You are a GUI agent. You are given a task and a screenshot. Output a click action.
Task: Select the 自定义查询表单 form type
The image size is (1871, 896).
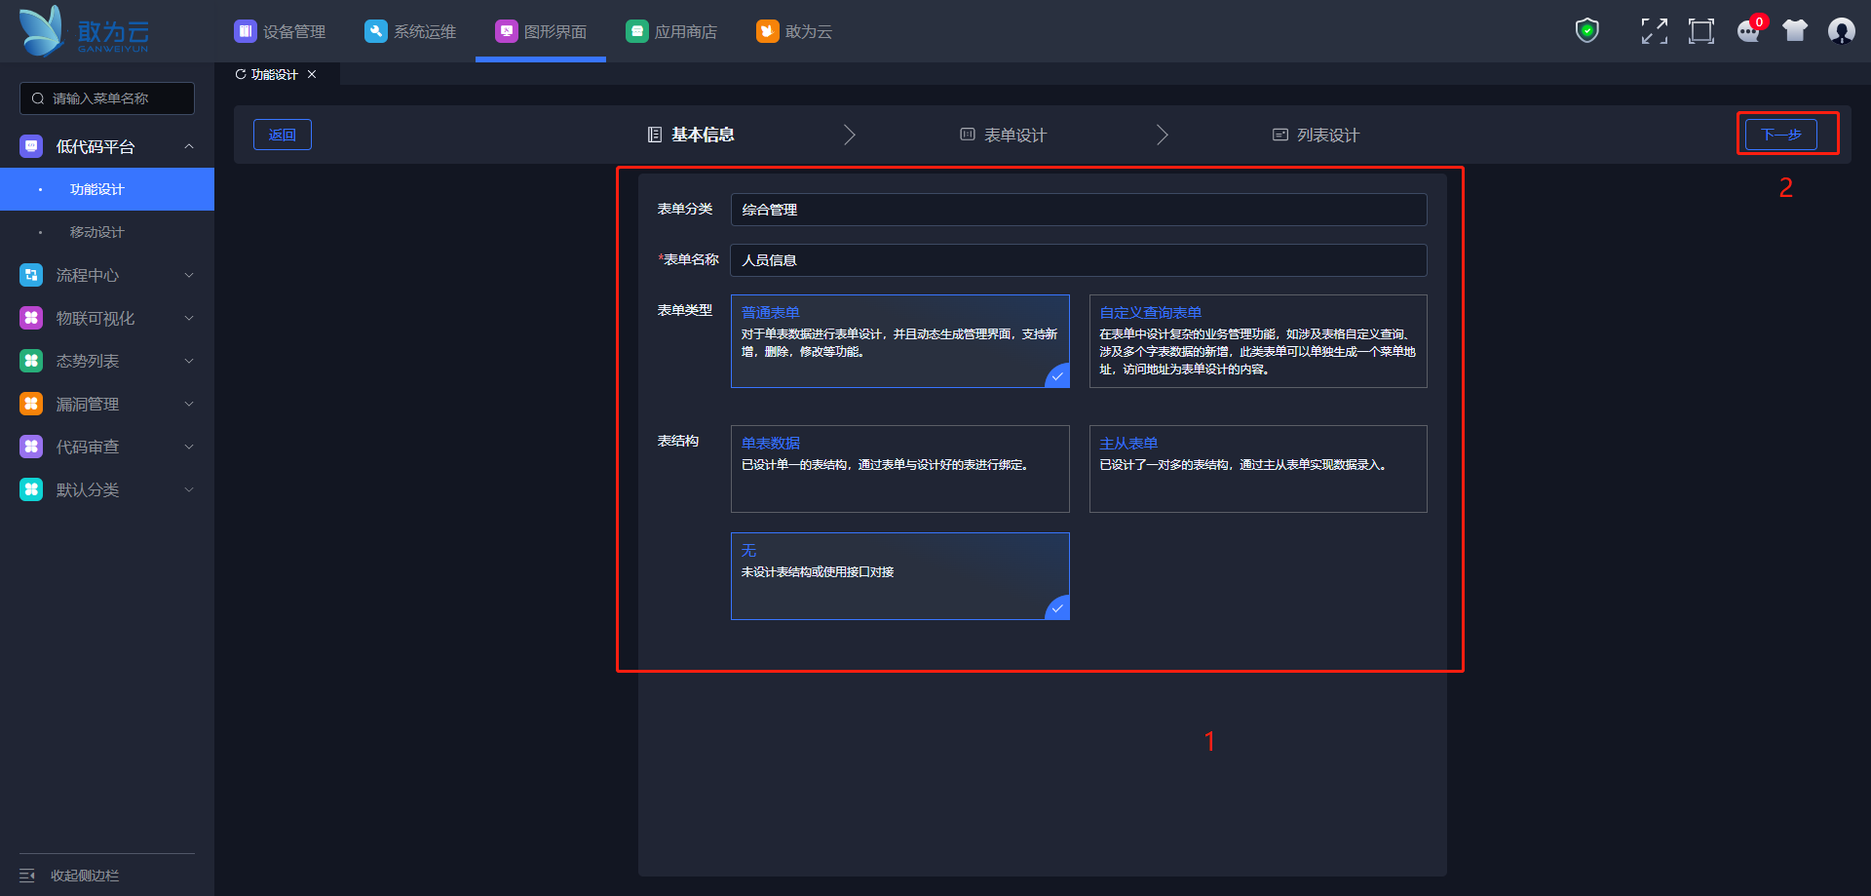(1257, 340)
